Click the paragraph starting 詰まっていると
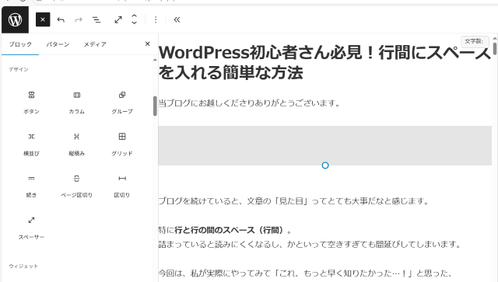The image size is (498, 282). (x=310, y=244)
